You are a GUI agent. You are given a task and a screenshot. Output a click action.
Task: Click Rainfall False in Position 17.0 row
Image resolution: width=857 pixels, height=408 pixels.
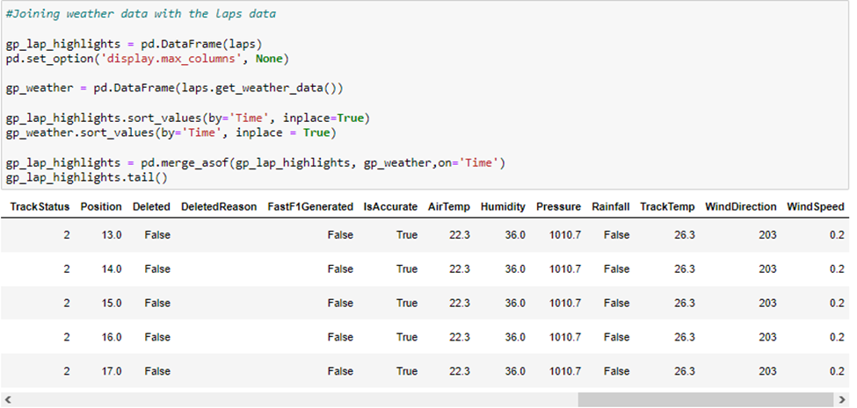616,371
